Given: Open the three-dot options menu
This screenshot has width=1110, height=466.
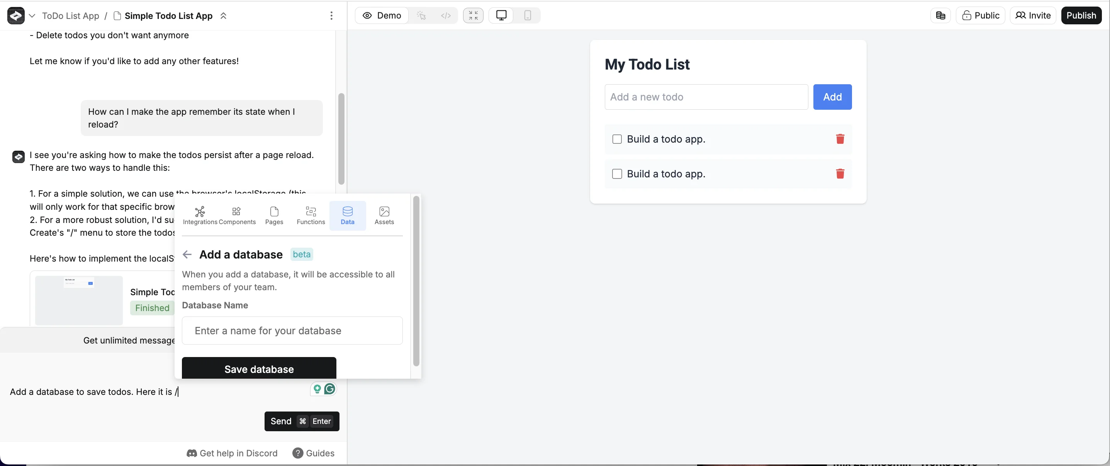Looking at the screenshot, I should tap(331, 15).
